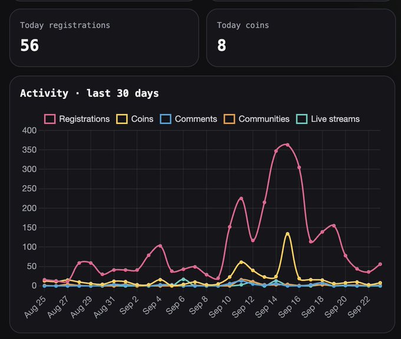Click the Registrations peak point near Sep 15
Viewport: 401px width, 339px height.
tap(287, 145)
